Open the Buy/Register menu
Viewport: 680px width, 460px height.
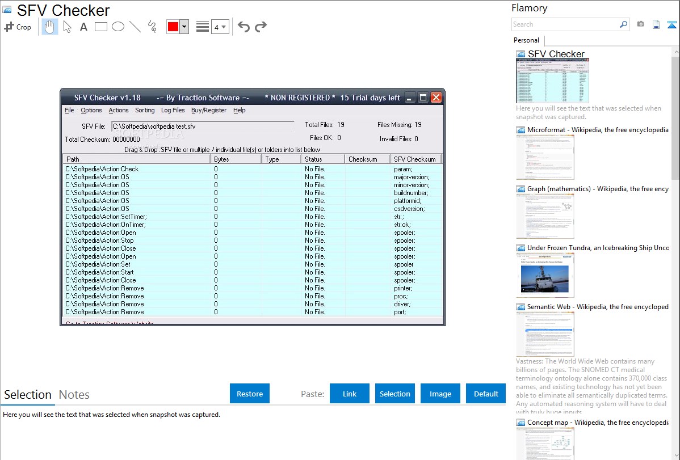point(209,110)
